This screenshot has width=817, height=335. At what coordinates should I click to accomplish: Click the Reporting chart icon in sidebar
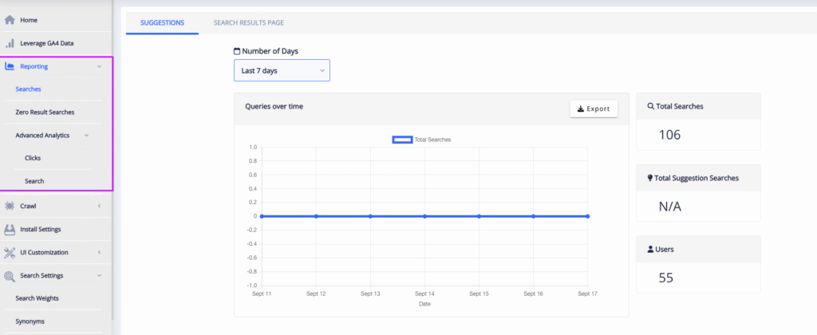[10, 66]
